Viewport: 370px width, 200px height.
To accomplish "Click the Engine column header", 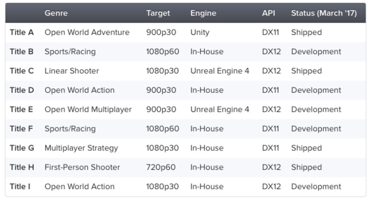I will pyautogui.click(x=203, y=13).
